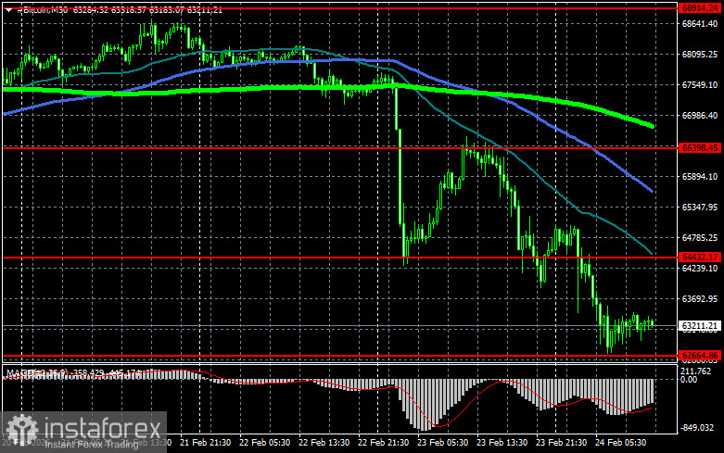Click the MACD scale value 211.762
This screenshot has width=724, height=453.
point(696,371)
